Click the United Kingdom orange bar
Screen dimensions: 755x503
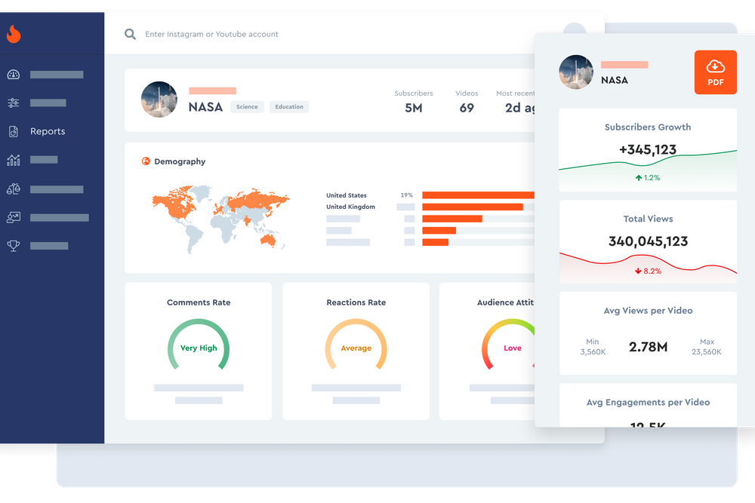coord(473,207)
